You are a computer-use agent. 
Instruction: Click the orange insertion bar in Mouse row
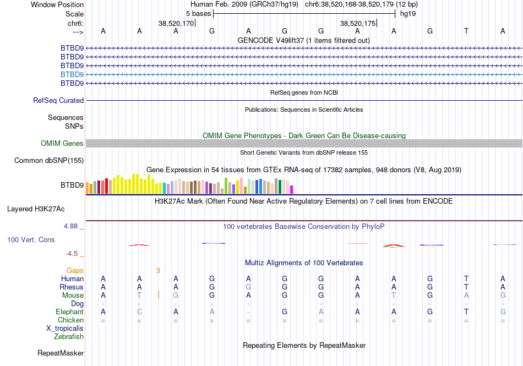pyautogui.click(x=159, y=294)
